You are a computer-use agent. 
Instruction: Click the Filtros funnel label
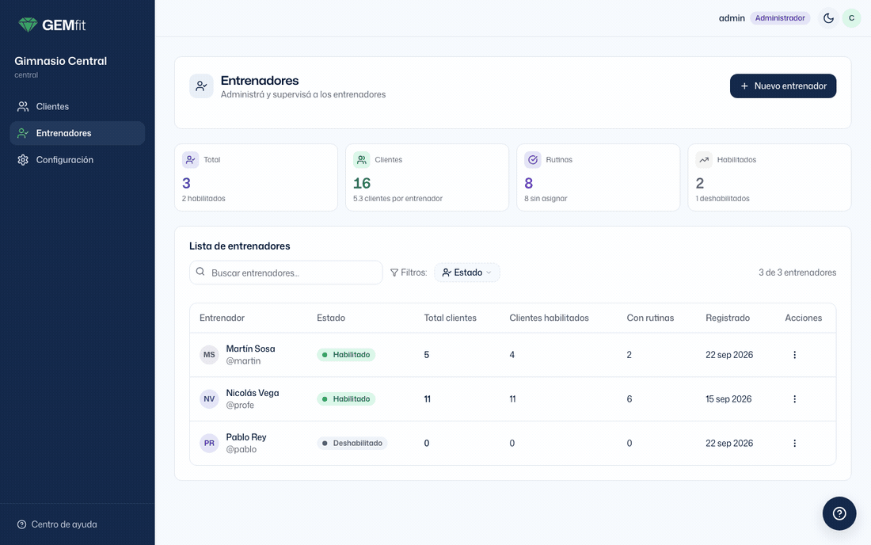click(409, 272)
